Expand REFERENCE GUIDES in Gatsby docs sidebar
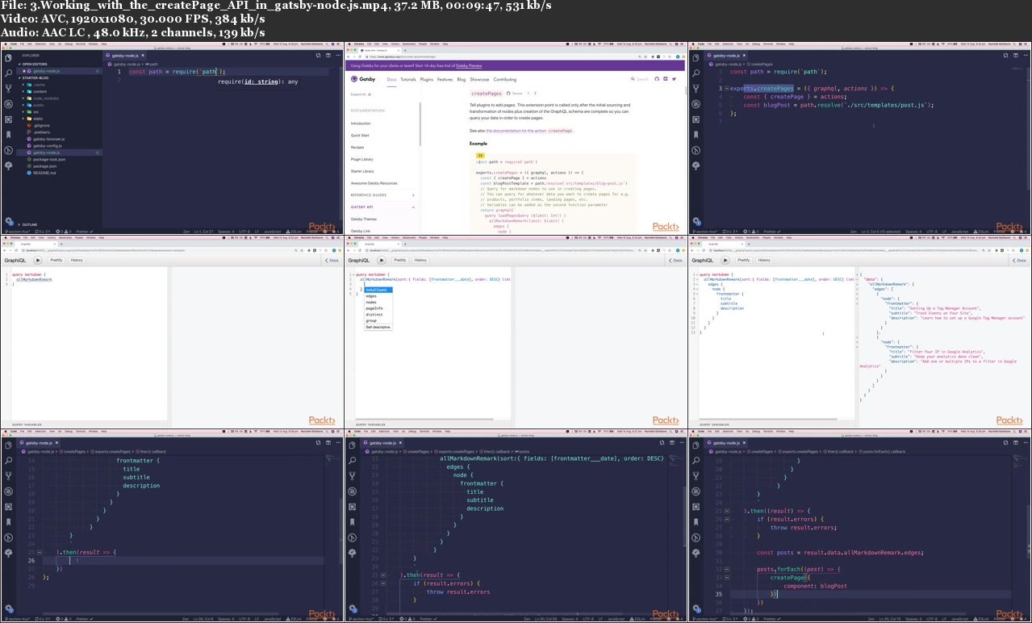 tap(383, 194)
